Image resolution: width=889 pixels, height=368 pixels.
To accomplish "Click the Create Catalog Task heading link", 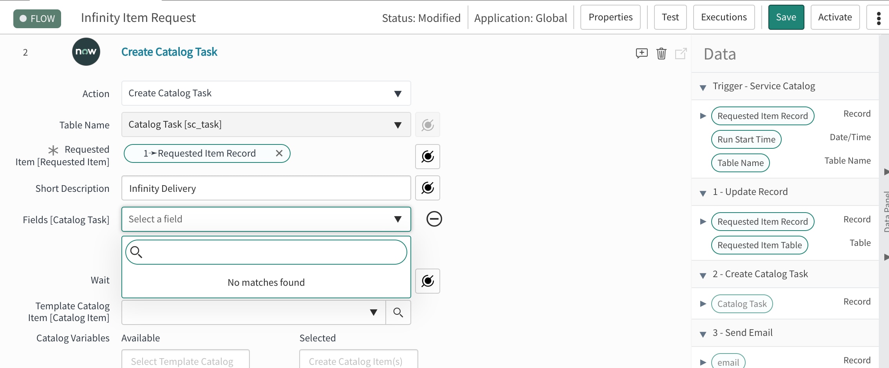I will pyautogui.click(x=169, y=52).
